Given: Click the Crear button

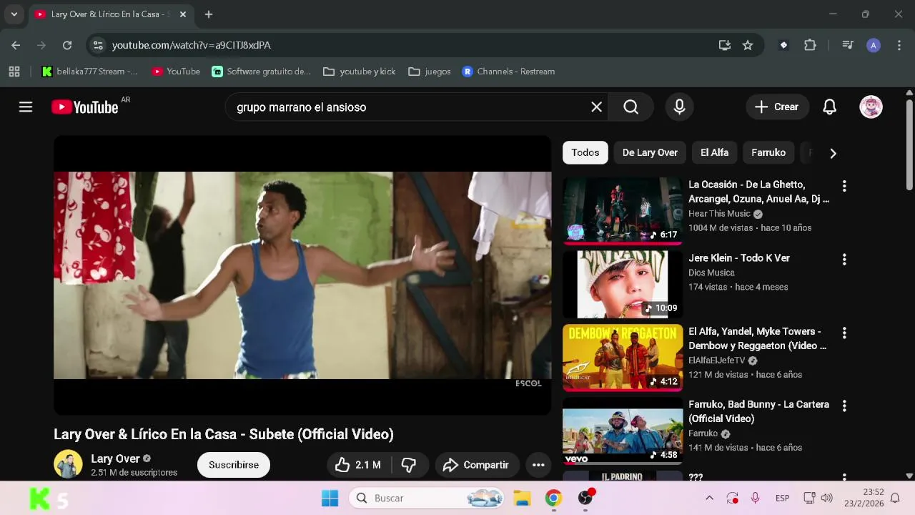Looking at the screenshot, I should tap(777, 107).
